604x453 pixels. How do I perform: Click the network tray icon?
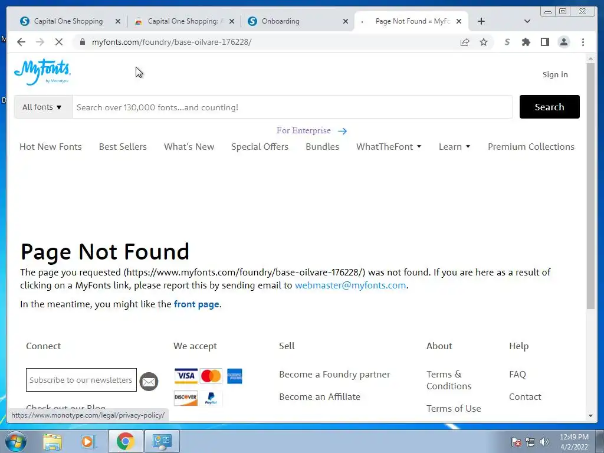[x=530, y=442]
